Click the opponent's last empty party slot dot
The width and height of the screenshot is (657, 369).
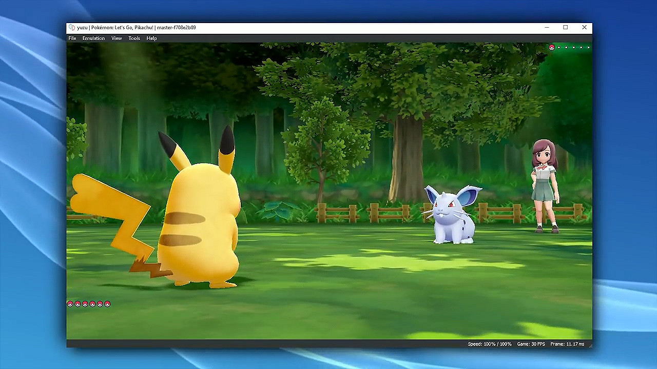point(588,48)
